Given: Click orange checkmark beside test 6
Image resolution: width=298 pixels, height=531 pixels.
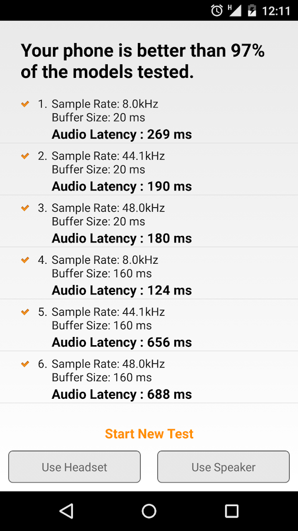Looking at the screenshot, I should [25, 363].
